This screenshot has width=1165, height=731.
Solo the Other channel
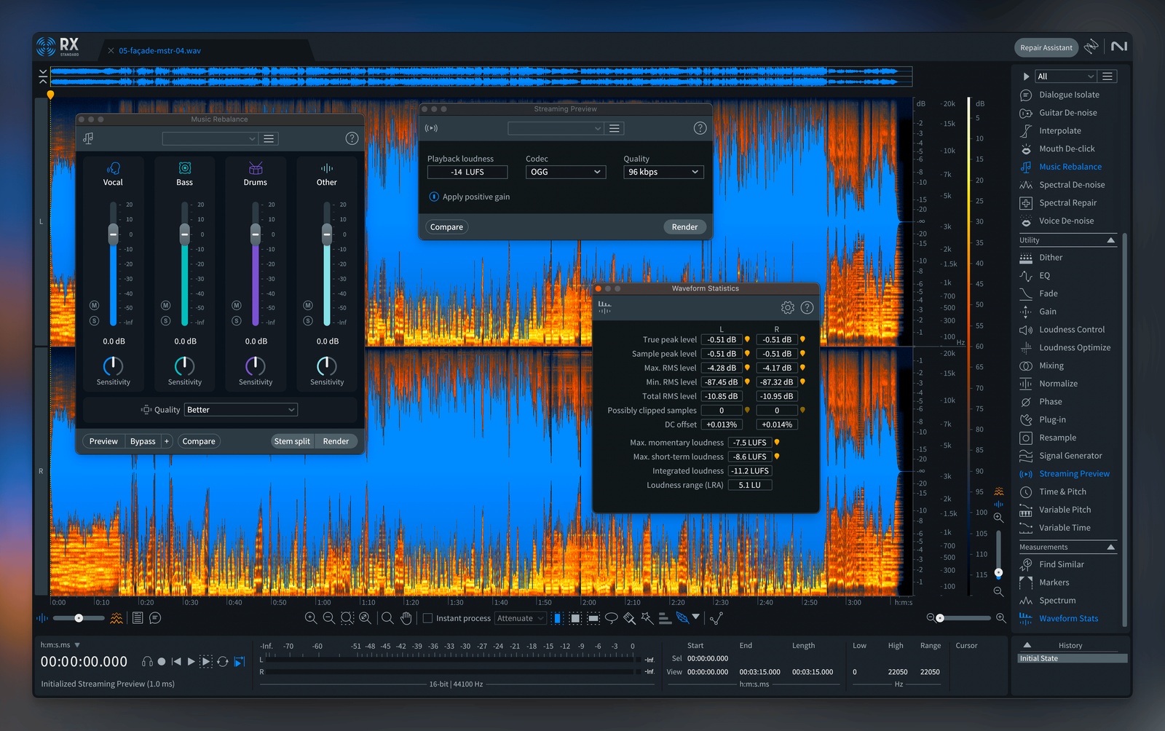click(308, 320)
